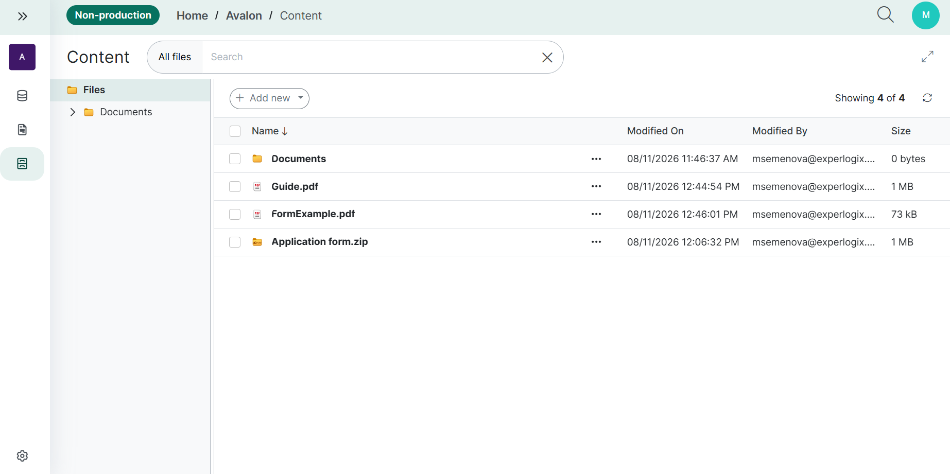Open the Content section in sidebar
The width and height of the screenshot is (950, 474).
[22, 164]
